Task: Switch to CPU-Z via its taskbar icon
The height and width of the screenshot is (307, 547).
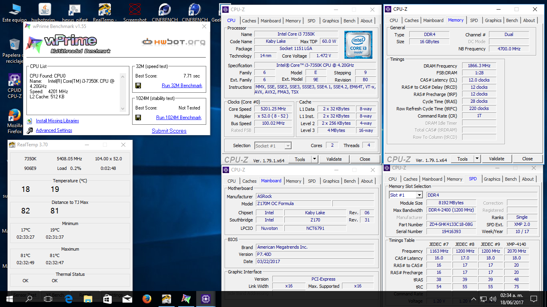Action: tap(206, 299)
